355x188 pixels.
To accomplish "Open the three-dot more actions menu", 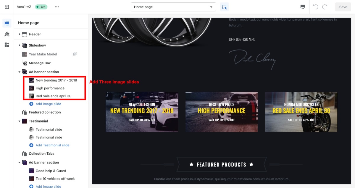I will point(57,7).
